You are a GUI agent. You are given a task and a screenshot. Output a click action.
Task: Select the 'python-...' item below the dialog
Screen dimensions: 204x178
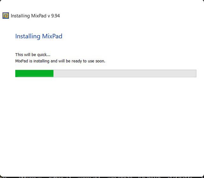point(60,177)
